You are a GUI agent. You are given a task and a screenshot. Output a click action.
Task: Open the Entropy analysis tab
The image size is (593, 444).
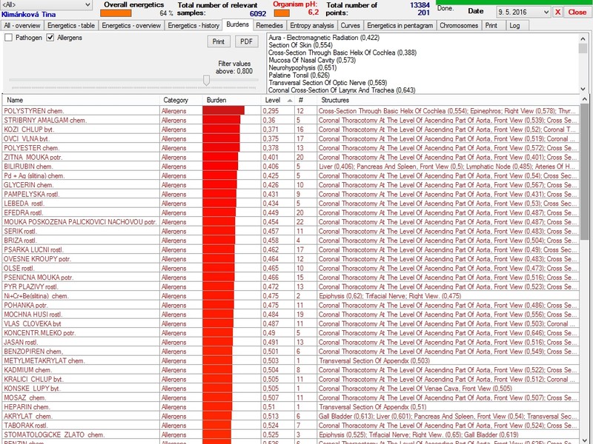pyautogui.click(x=311, y=26)
